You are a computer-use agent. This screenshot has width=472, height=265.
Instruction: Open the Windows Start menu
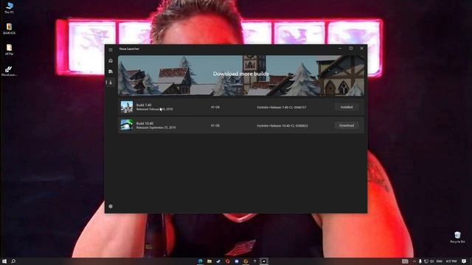pos(4,261)
